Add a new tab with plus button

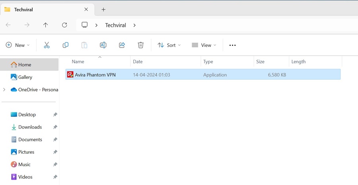pos(103,10)
